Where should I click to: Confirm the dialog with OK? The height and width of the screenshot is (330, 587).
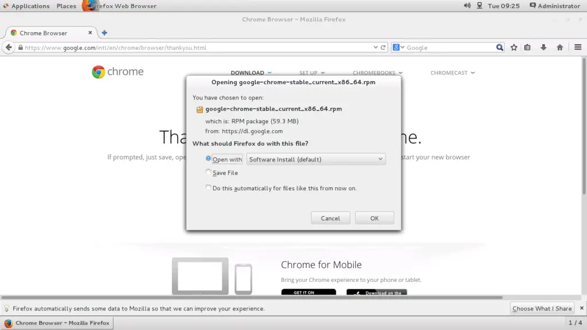[374, 218]
